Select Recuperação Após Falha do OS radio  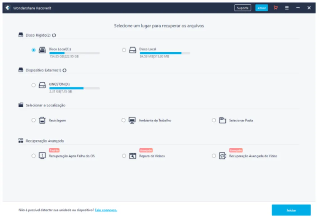click(x=34, y=156)
